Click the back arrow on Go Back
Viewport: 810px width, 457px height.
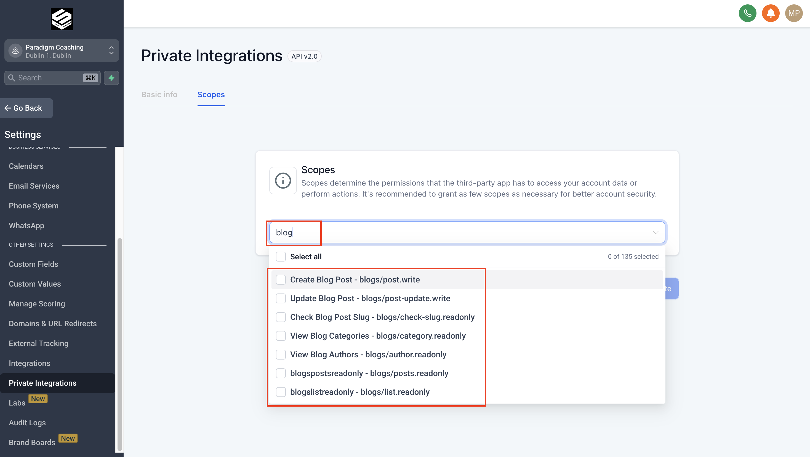click(x=8, y=108)
